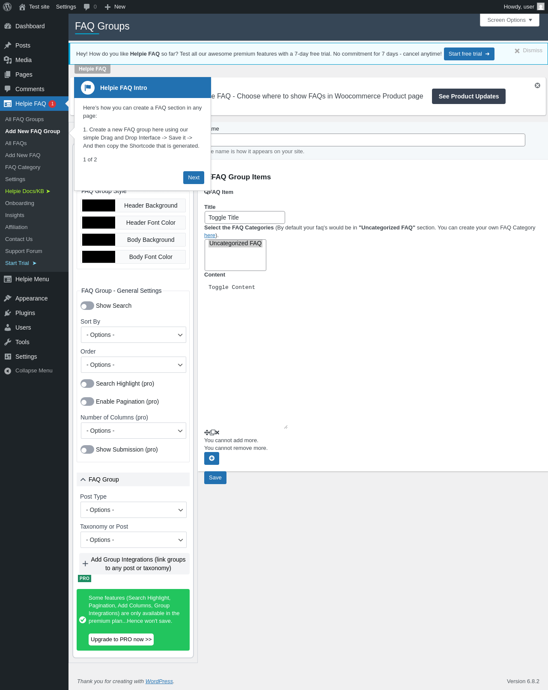The width and height of the screenshot is (548, 690).
Task: Click the Settings sliders icon in sidebar
Action: tap(8, 357)
